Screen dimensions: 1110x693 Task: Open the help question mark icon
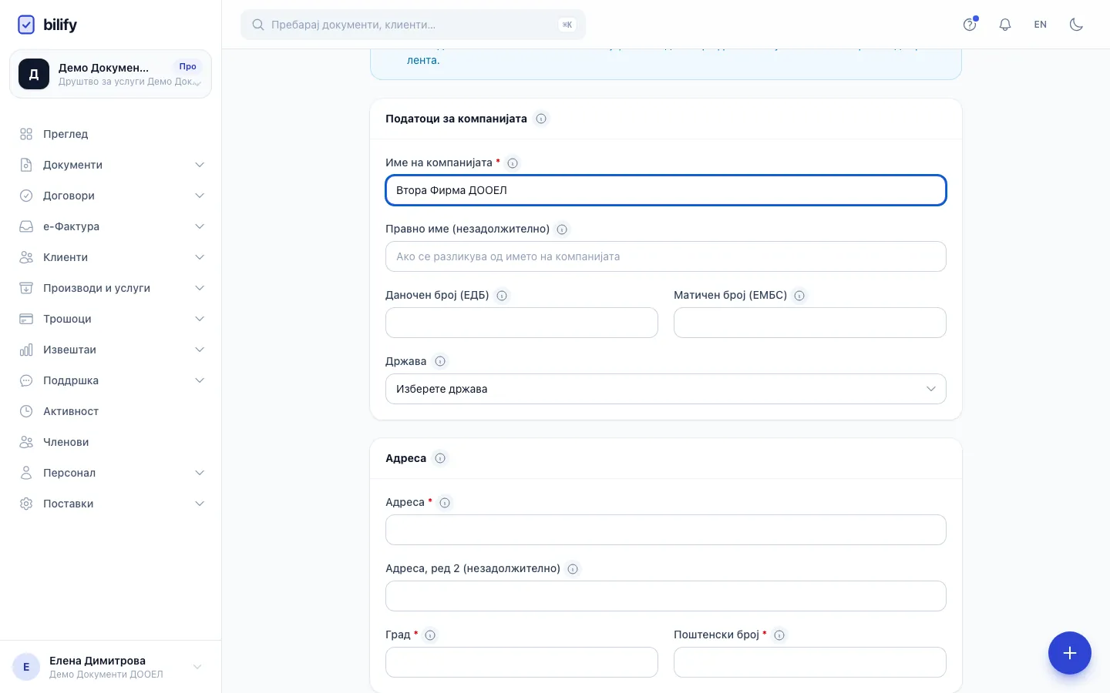point(970,25)
